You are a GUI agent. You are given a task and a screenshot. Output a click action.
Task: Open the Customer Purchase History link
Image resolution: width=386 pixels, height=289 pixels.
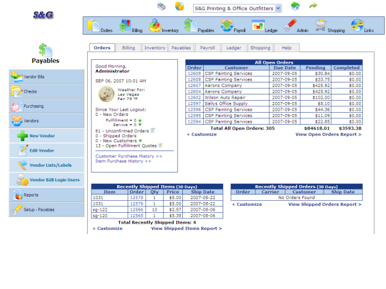129,156
